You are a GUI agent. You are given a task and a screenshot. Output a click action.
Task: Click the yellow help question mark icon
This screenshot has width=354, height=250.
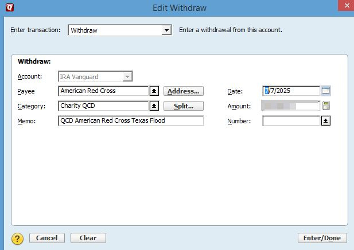point(17,239)
